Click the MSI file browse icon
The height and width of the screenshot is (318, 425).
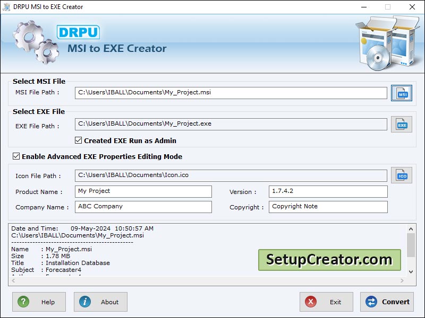pos(402,93)
